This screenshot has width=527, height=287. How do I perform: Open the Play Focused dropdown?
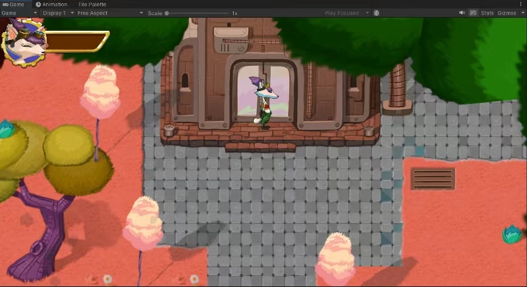tap(347, 13)
